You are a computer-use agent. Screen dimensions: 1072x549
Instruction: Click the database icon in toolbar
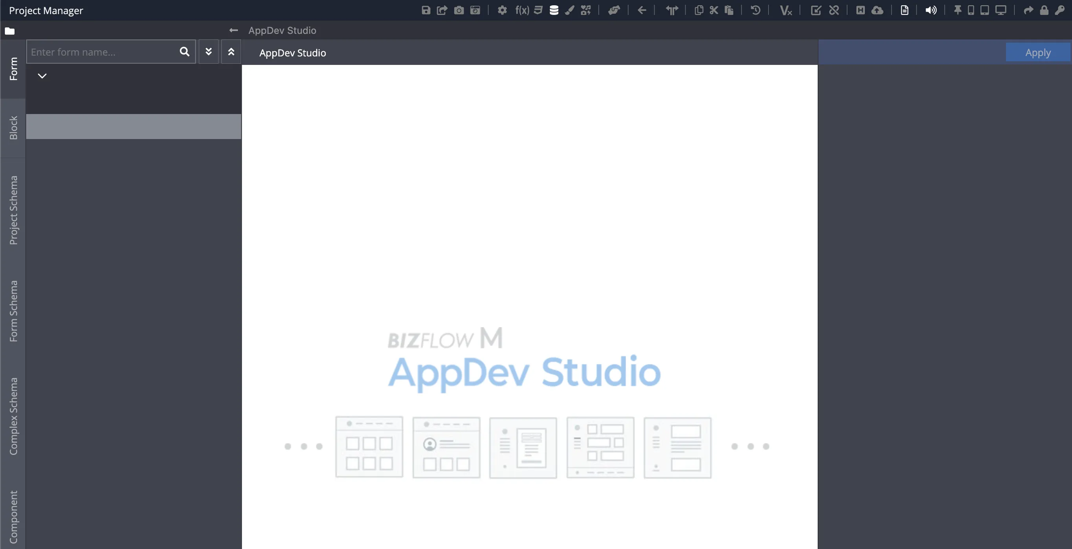pos(554,10)
